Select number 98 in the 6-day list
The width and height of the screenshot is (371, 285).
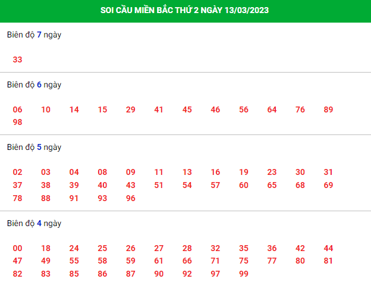coord(17,122)
